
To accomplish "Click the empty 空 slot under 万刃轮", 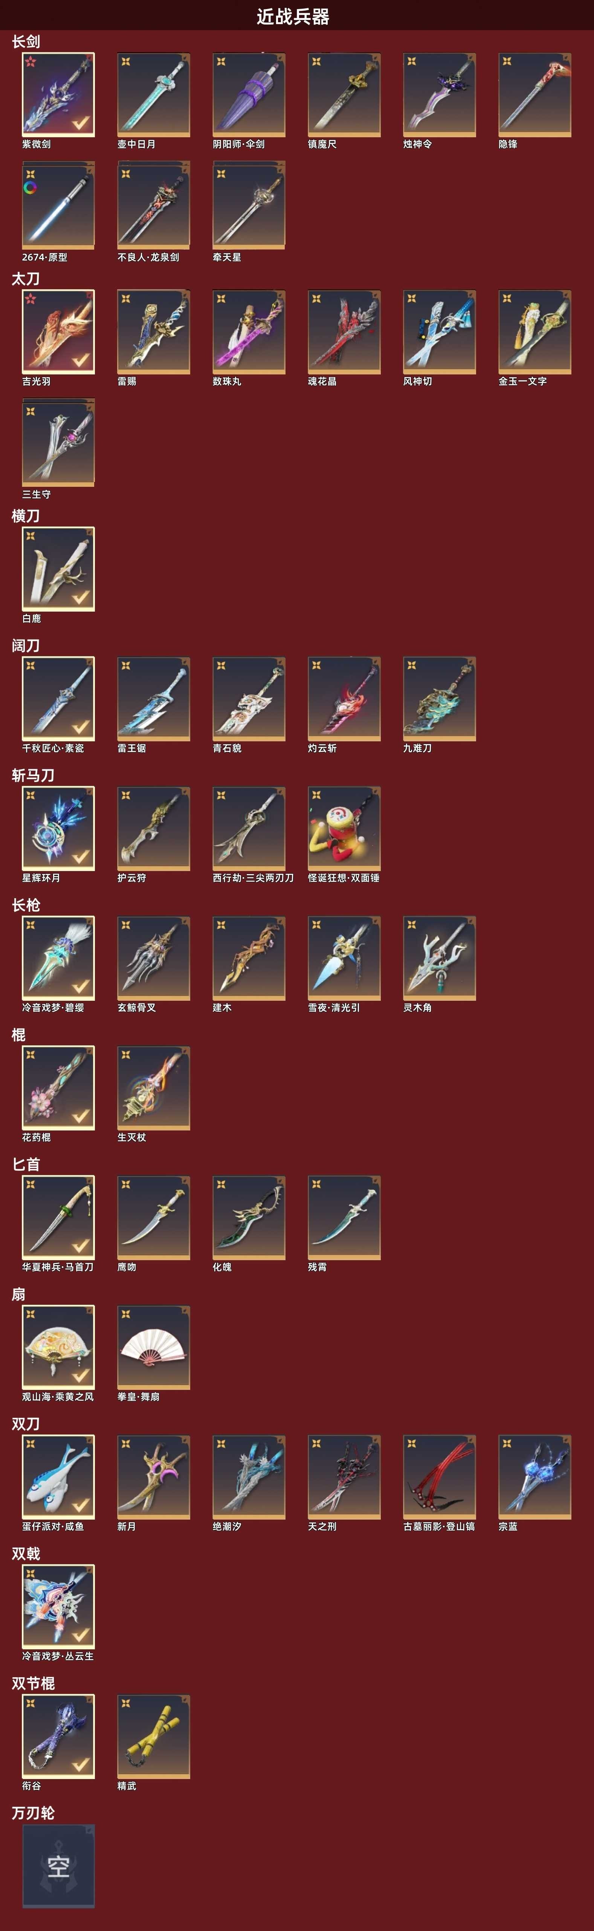I will (58, 1866).
